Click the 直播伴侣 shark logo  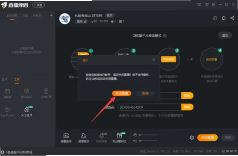[x=4, y=5]
